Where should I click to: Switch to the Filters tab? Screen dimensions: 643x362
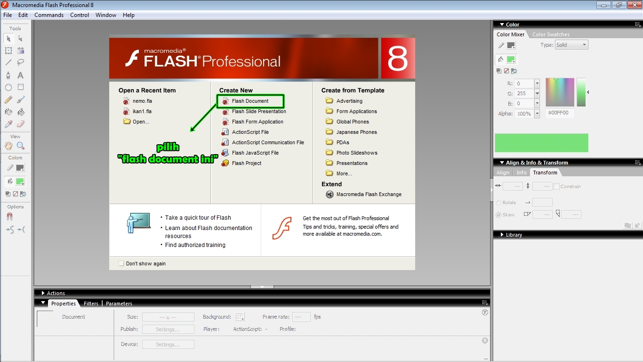(x=91, y=304)
